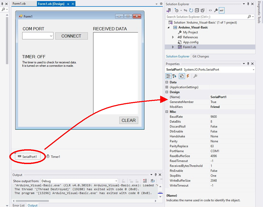Image resolution: width=263 pixels, height=207 pixels.
Task: Open Properties via wrench icon in Solution Explorer
Action: click(215, 10)
